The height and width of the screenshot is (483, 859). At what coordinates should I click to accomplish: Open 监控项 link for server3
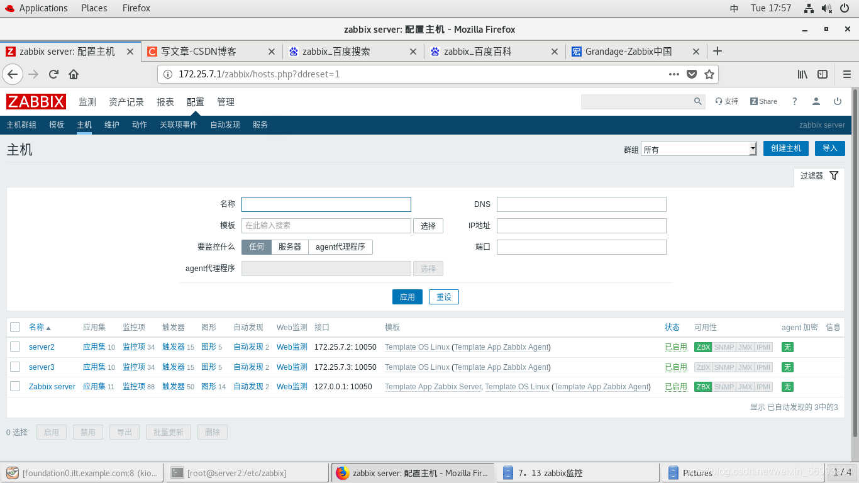coord(133,367)
